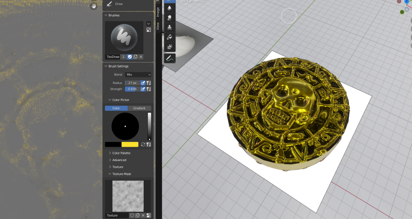Select the Mask tool

click(x=169, y=47)
